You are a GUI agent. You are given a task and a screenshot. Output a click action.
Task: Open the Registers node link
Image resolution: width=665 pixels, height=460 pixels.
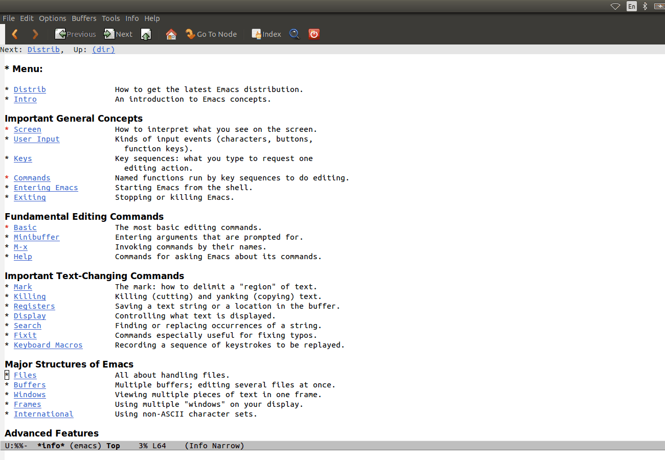[34, 306]
